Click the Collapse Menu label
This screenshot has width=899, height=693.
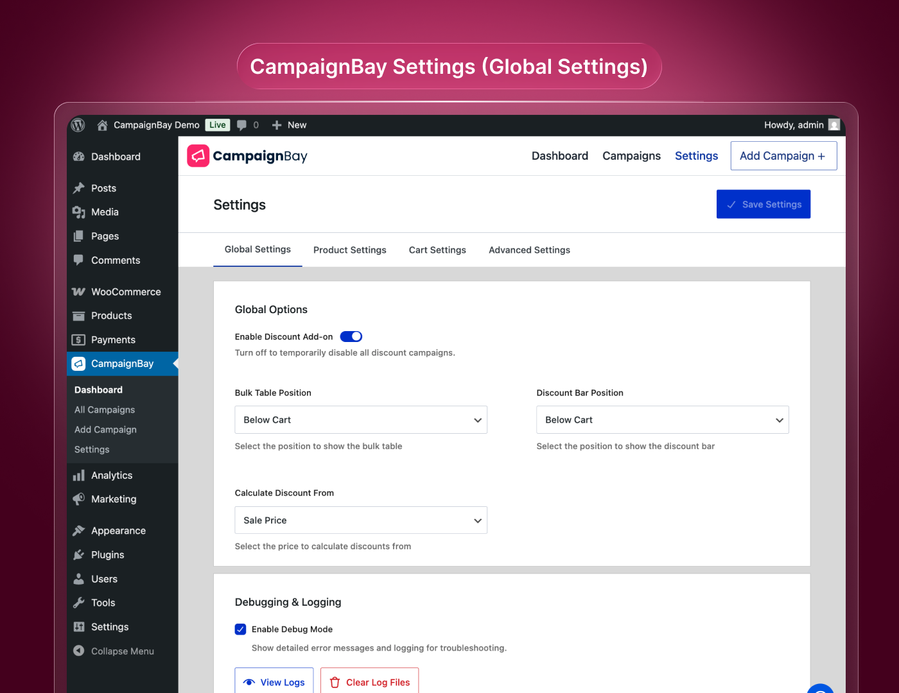point(123,651)
